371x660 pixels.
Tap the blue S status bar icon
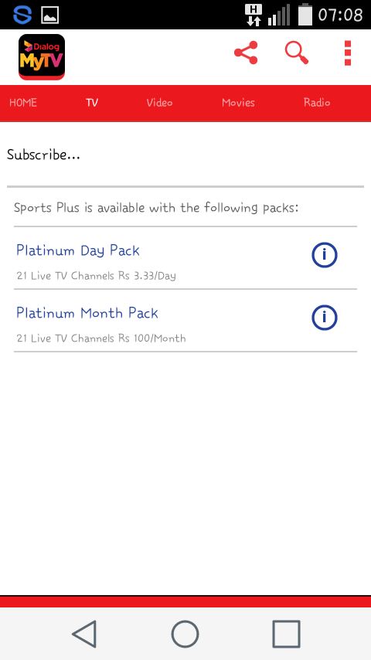[22, 15]
